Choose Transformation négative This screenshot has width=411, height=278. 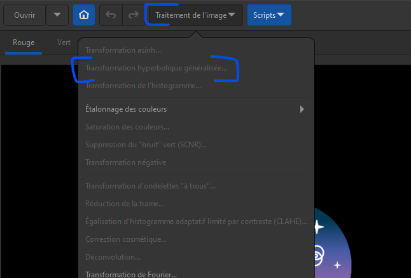(196, 162)
